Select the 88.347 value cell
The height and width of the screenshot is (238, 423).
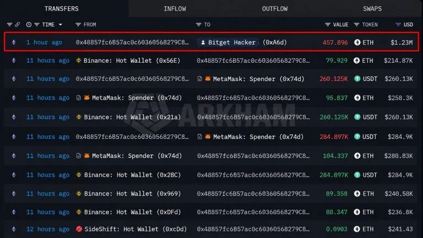[x=337, y=212]
